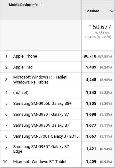Open help for Mobile Device Info
This screenshot has width=115, height=168.
[41, 5]
